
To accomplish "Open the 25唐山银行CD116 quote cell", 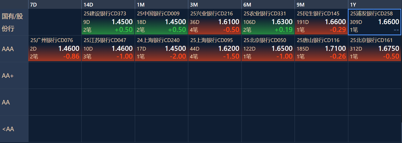I will [x=321, y=49].
